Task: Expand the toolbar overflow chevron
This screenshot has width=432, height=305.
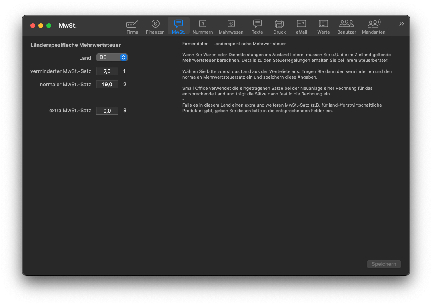Action: pos(401,24)
